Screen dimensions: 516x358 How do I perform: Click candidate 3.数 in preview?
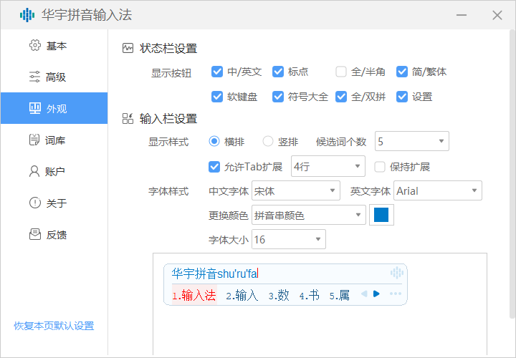(x=279, y=295)
